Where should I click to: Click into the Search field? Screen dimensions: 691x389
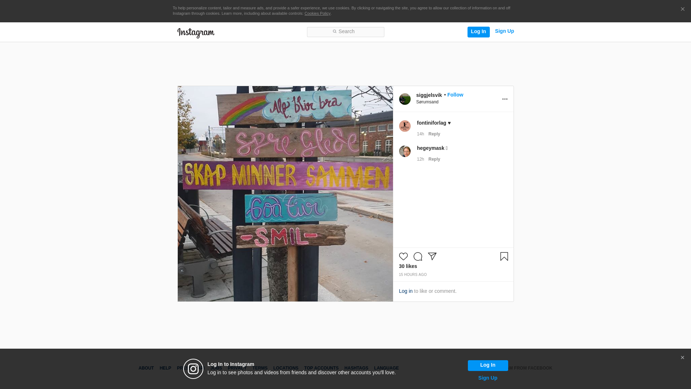(x=345, y=32)
